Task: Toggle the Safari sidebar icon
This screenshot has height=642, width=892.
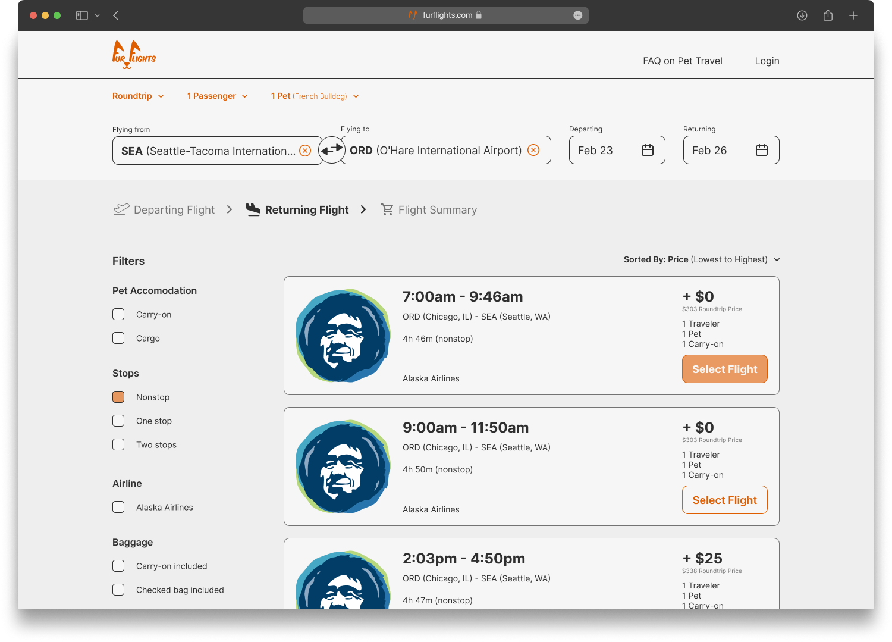Action: click(x=82, y=15)
